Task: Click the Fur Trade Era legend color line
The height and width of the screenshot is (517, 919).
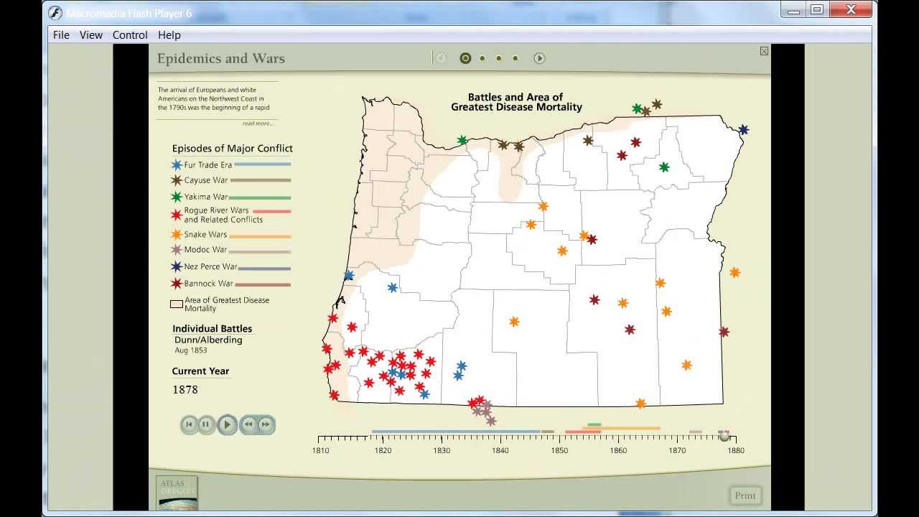Action: (x=263, y=164)
